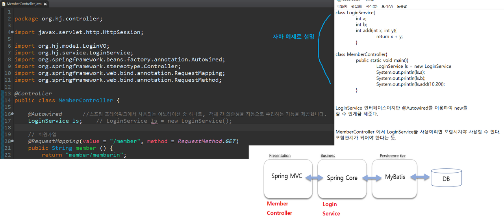Screen dimensions: 504x218
Task: Click the import org.hj.model.LoginVO line
Action: (x=62, y=46)
